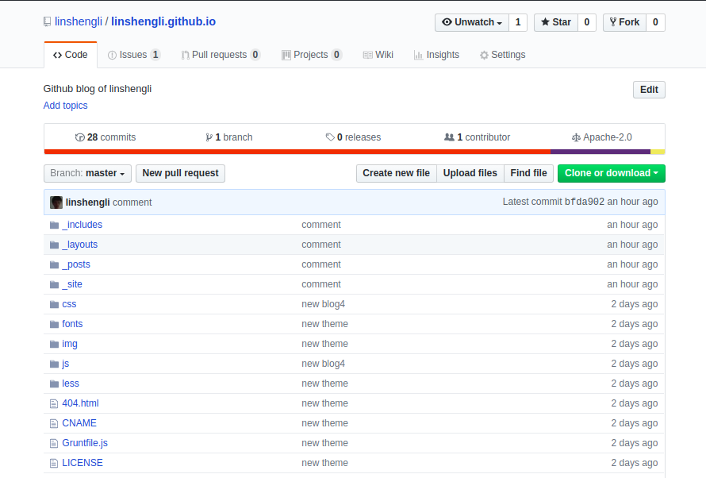Click the code angle-brackets icon on Code tab
The height and width of the screenshot is (478, 706).
pos(56,55)
